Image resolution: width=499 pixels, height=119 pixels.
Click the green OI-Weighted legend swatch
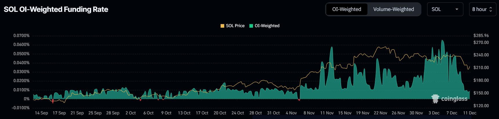[251, 26]
